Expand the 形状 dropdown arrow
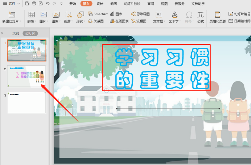Image resolution: width=251 pixels, height=165 pixels. click(85, 21)
